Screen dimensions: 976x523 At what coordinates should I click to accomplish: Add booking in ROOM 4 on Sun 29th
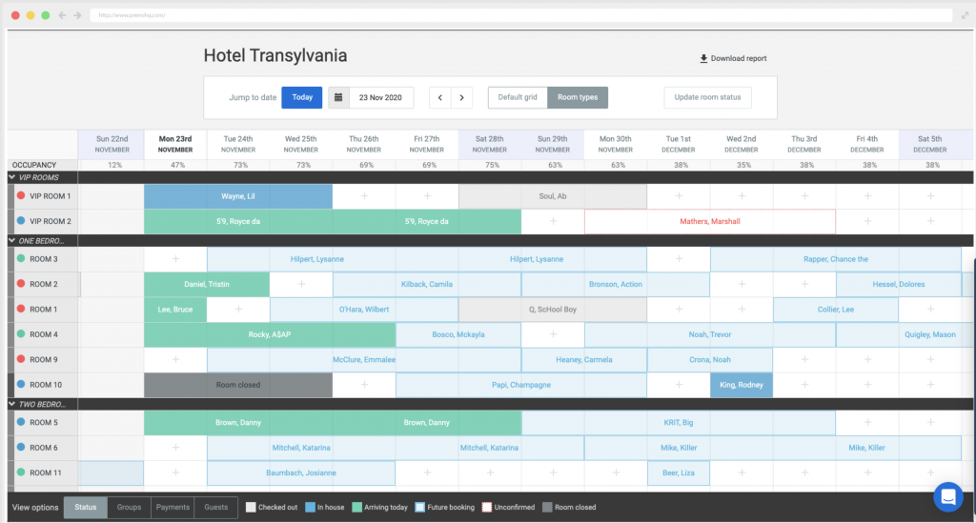click(x=553, y=334)
